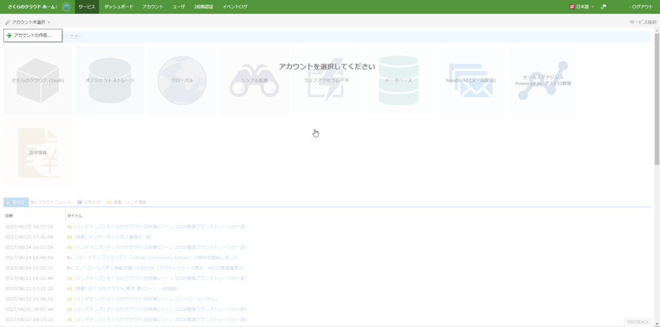Open the コントロールパネル機能改善のお知らせ news link
Viewport: 660px width, 327px height.
click(x=159, y=268)
